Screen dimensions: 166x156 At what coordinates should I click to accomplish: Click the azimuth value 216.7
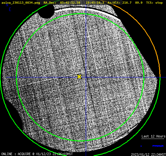coord(127,3)
